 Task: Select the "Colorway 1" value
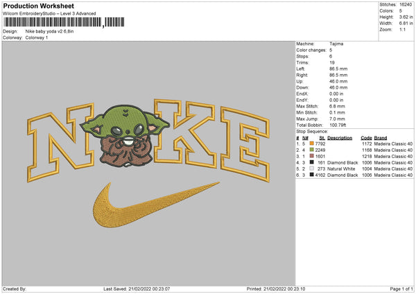pyautogui.click(x=37, y=37)
